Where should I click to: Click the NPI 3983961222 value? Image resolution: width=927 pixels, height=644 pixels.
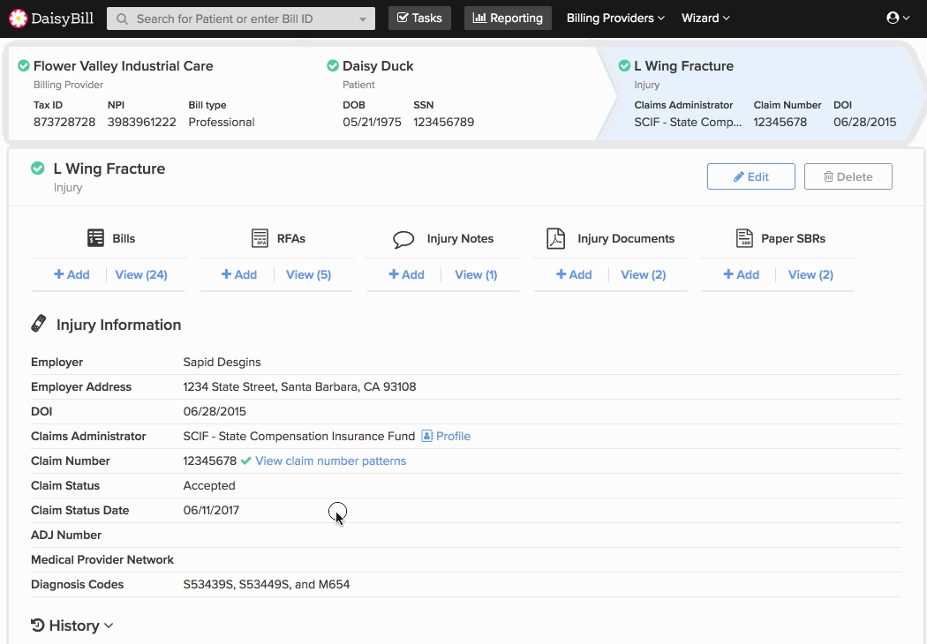[142, 123]
